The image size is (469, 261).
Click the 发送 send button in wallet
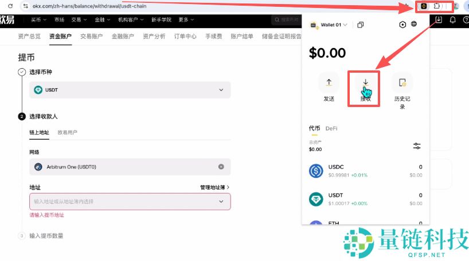coord(329,88)
